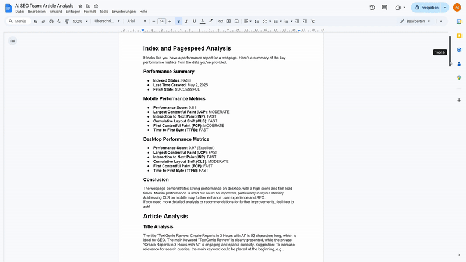Click the Article Analysis heading
This screenshot has width=466, height=262.
(x=165, y=216)
